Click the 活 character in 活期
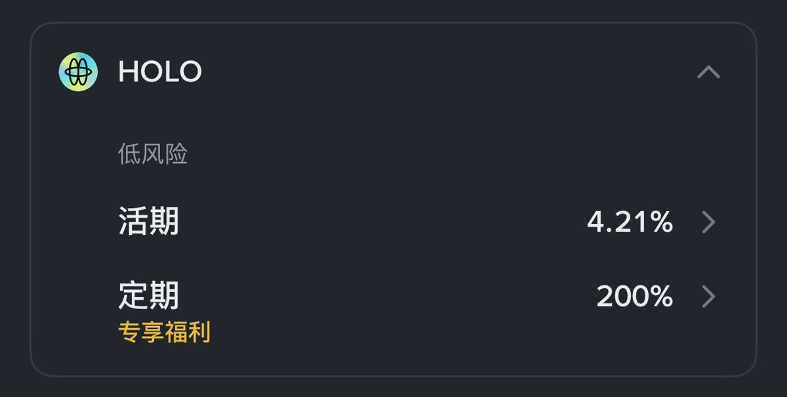 133,222
